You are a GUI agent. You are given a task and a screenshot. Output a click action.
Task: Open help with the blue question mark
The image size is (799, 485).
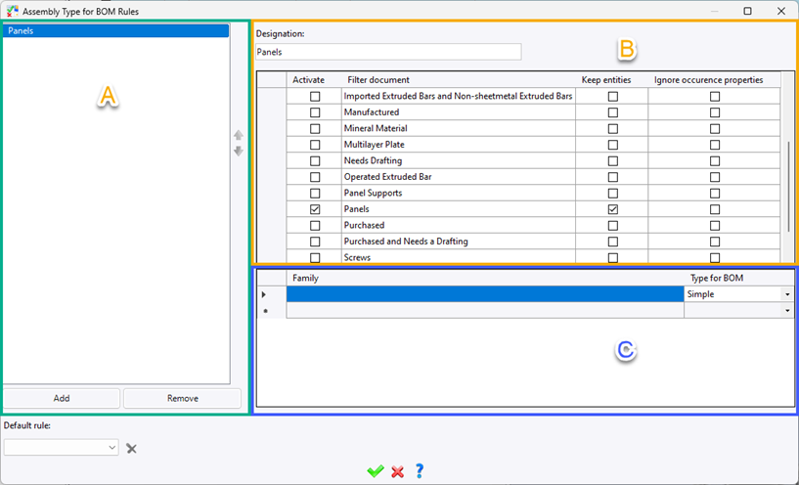420,471
